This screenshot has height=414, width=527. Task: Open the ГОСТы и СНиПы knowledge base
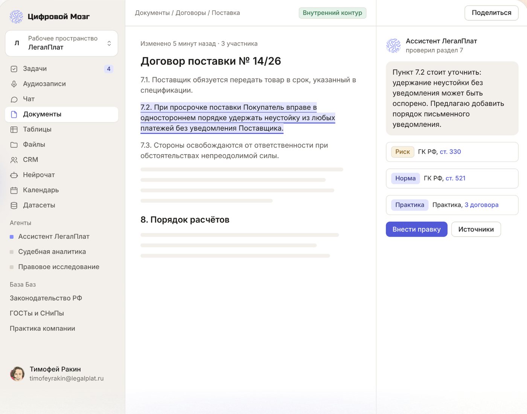click(x=37, y=313)
